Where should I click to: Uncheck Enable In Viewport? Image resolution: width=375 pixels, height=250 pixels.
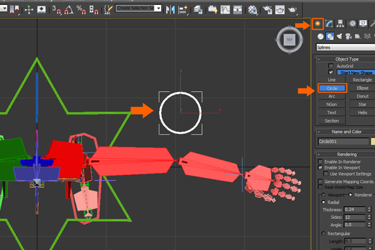[321, 167]
